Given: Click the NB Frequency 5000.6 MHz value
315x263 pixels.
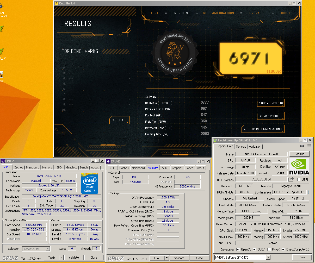Looking at the screenshot, I should click(x=187, y=186).
